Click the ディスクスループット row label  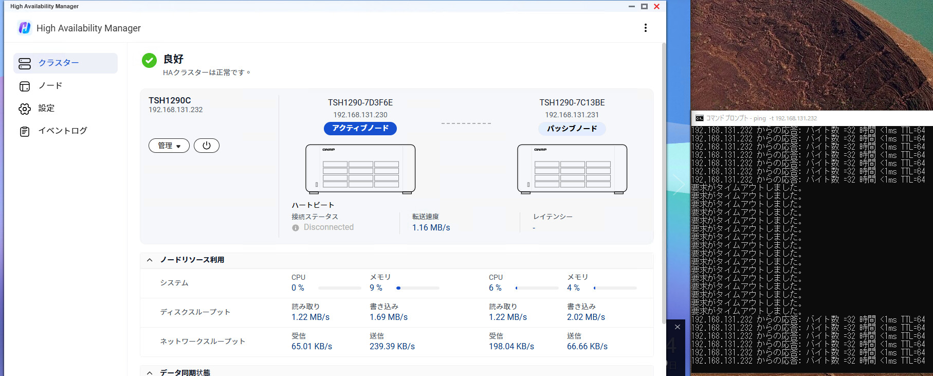tap(195, 312)
